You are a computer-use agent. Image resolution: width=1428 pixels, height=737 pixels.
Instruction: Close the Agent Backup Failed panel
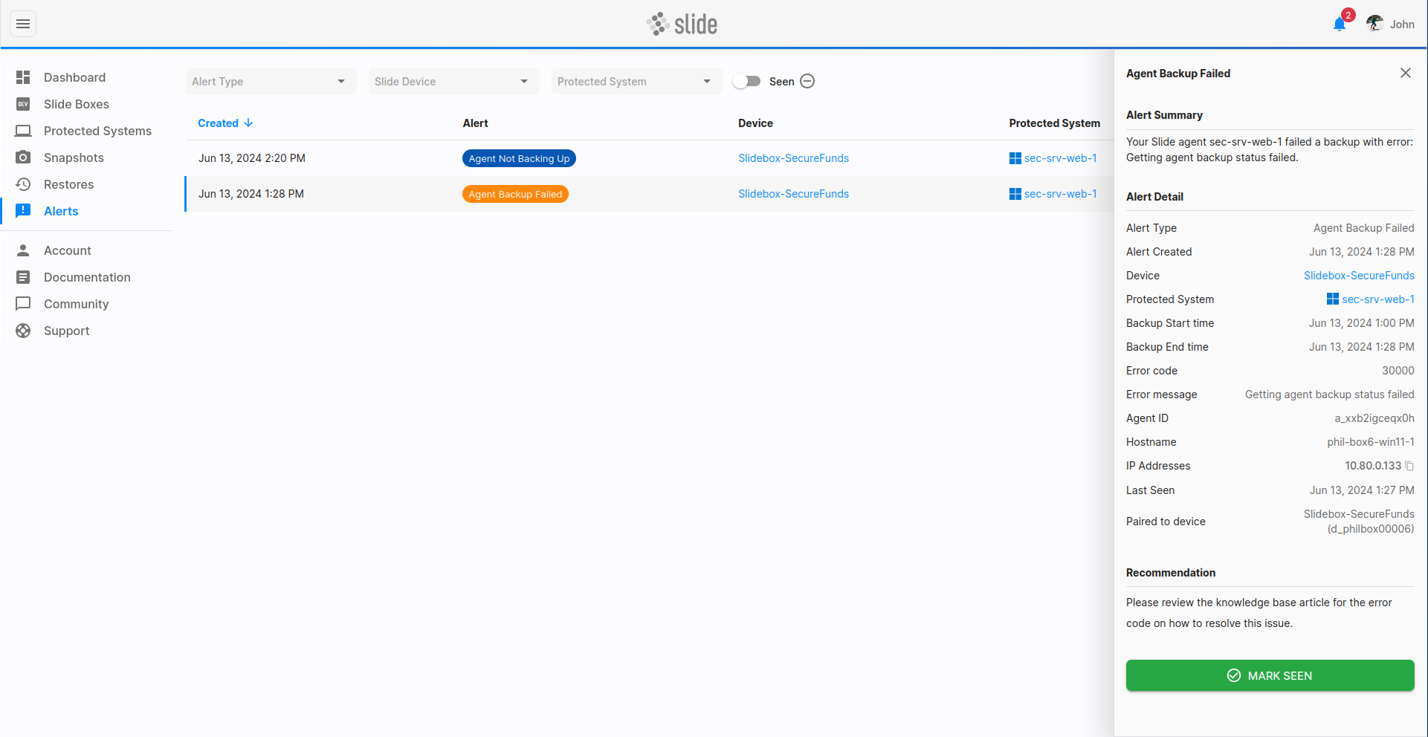click(x=1406, y=73)
